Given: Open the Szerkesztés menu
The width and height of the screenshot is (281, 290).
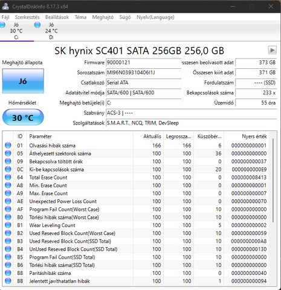Looking at the screenshot, I should 27,17.
